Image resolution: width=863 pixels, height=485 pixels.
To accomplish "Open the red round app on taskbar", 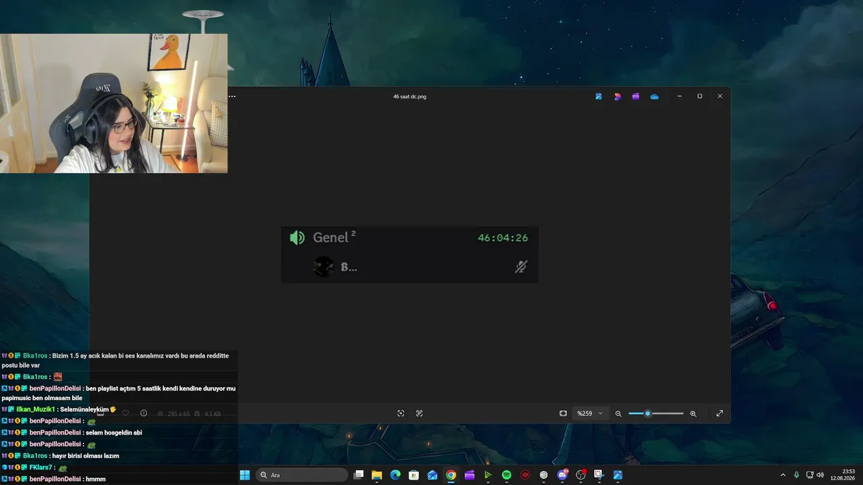I will click(525, 475).
